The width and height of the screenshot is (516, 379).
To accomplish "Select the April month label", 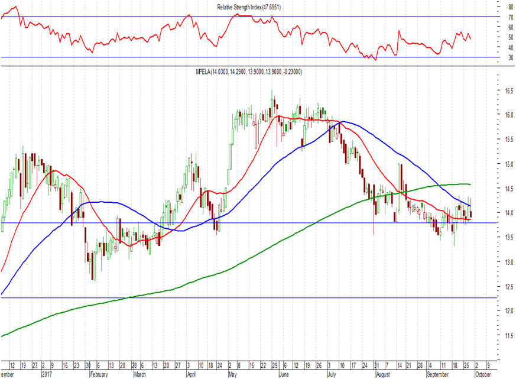I will tap(191, 375).
